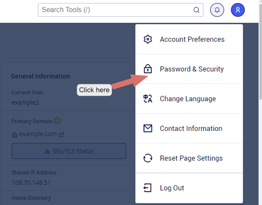Click the translate icon for Change Language
Screen dimensions: 262x205
[148, 99]
